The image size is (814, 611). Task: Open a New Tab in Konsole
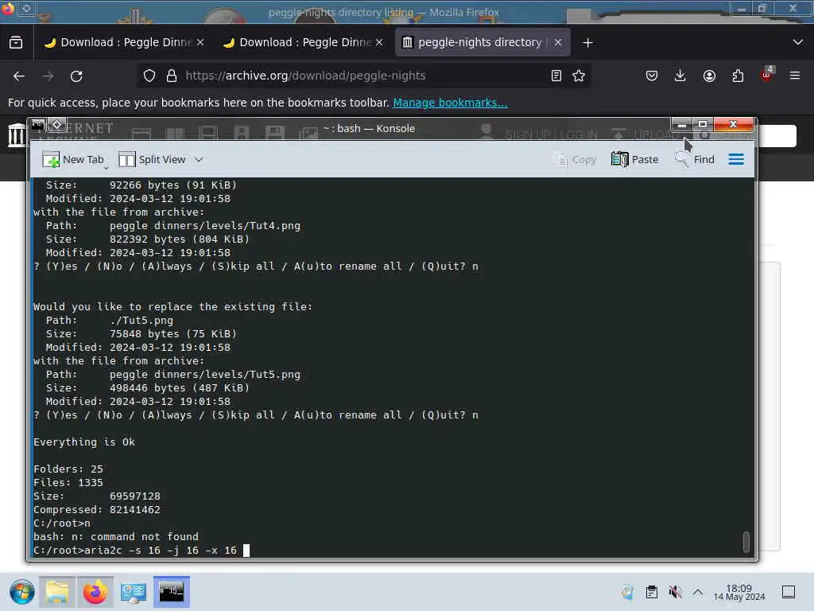(x=72, y=159)
